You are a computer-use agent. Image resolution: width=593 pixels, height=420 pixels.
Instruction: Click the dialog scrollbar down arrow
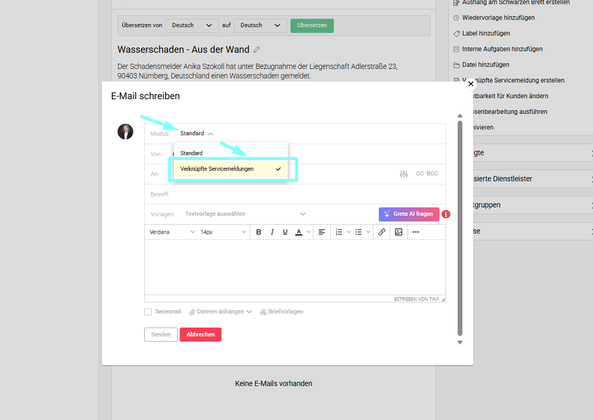460,343
